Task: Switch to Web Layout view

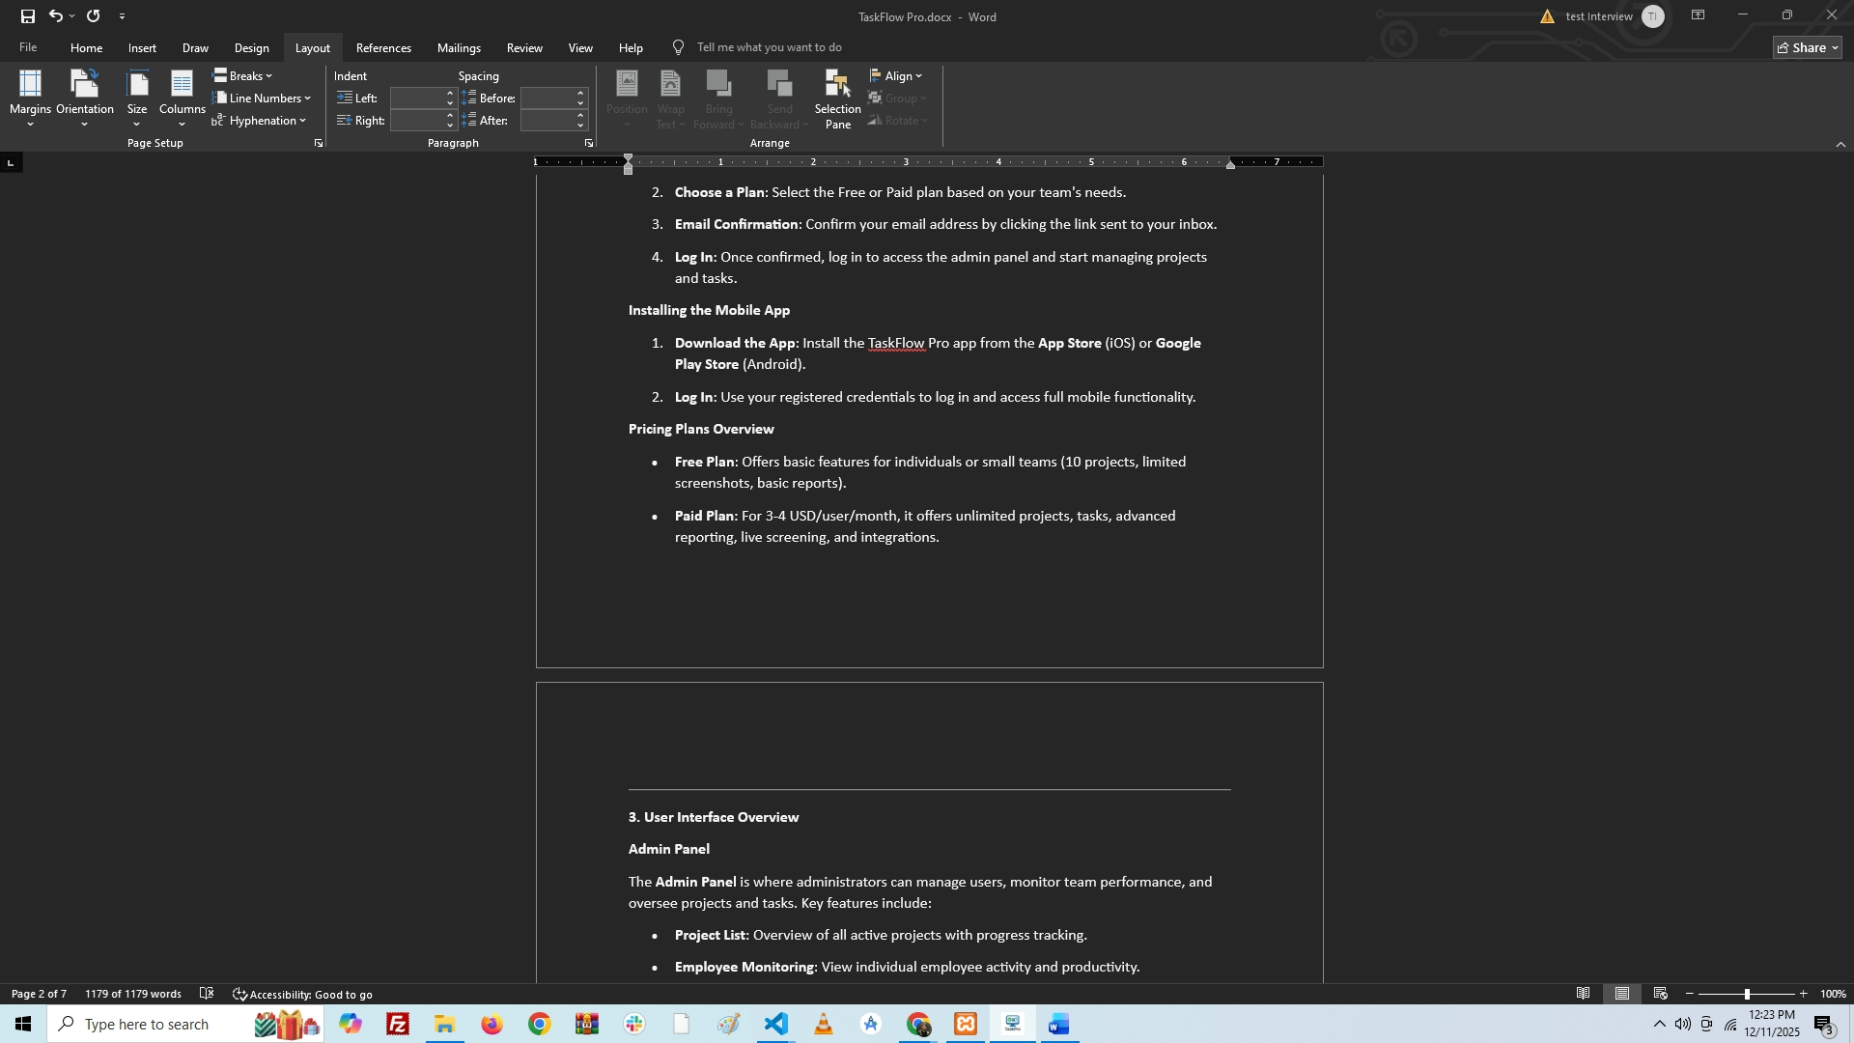Action: coord(1661,994)
